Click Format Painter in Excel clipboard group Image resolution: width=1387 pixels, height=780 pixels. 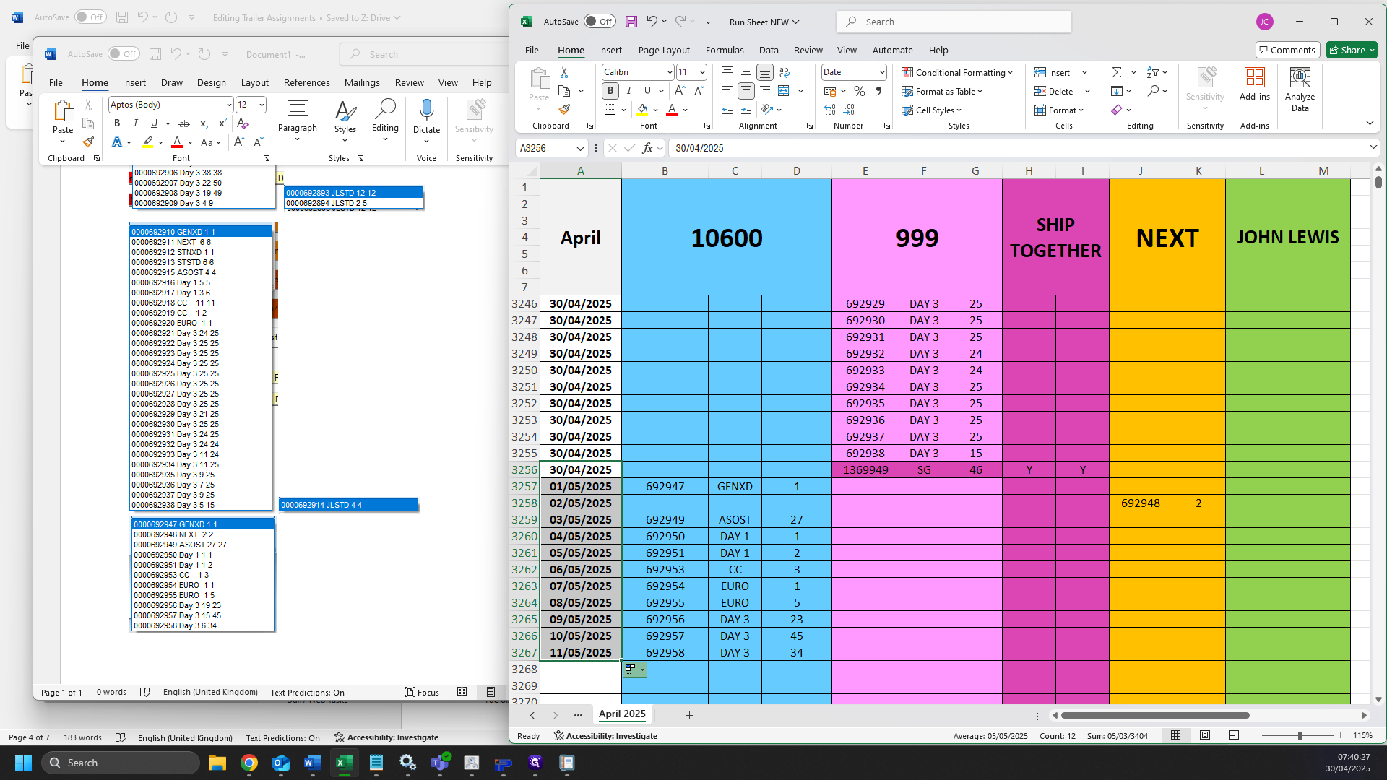click(564, 110)
